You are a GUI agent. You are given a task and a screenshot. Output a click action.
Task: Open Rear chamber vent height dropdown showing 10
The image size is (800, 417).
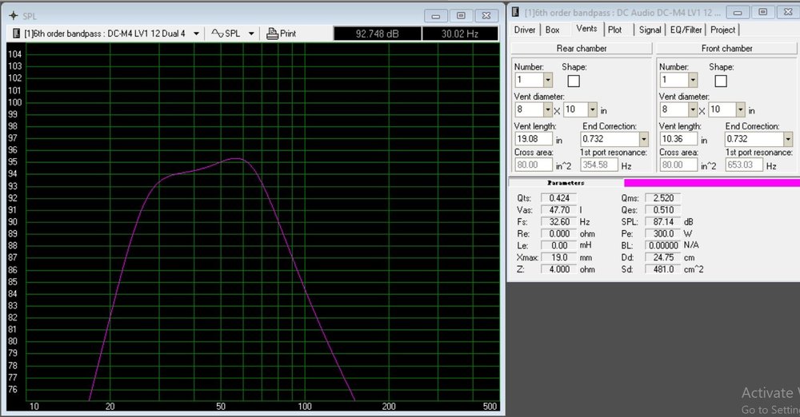pos(592,109)
